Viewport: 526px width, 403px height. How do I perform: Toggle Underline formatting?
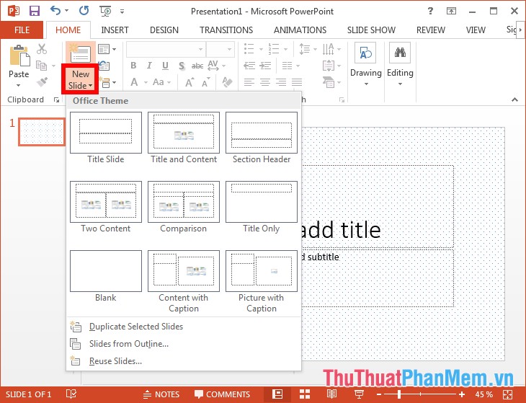(165, 66)
